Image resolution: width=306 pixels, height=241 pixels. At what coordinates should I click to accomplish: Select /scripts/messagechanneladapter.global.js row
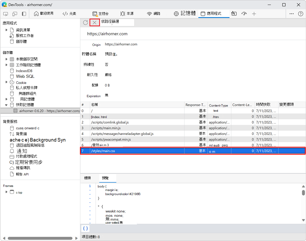click(193, 134)
